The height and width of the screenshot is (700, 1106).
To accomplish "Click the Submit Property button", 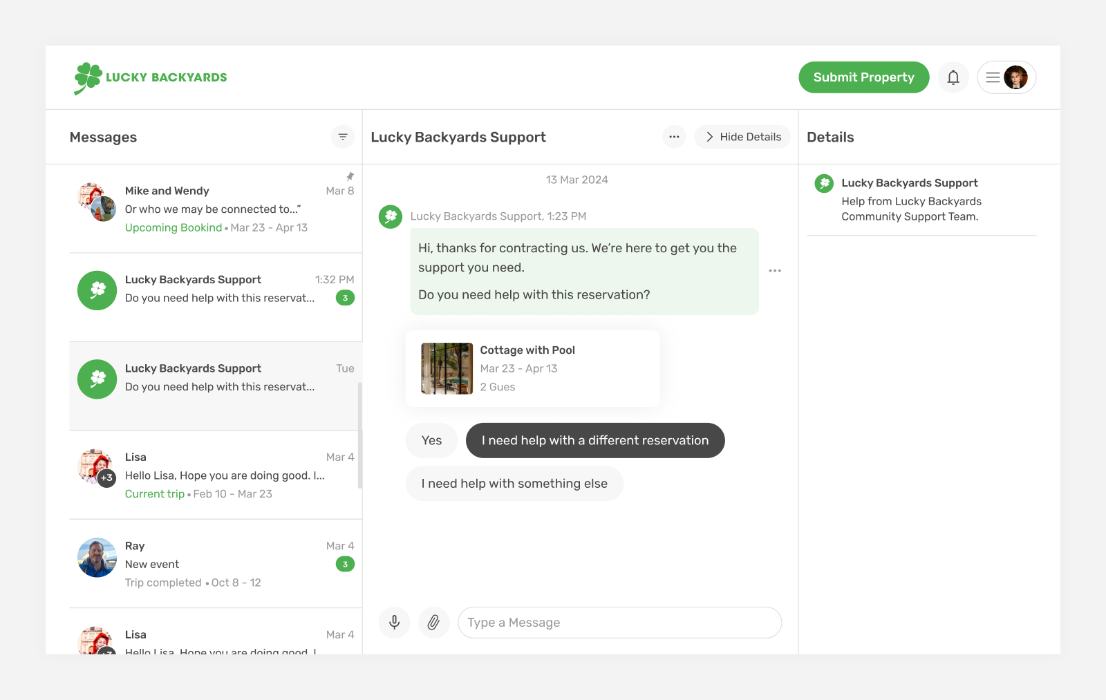I will point(863,77).
